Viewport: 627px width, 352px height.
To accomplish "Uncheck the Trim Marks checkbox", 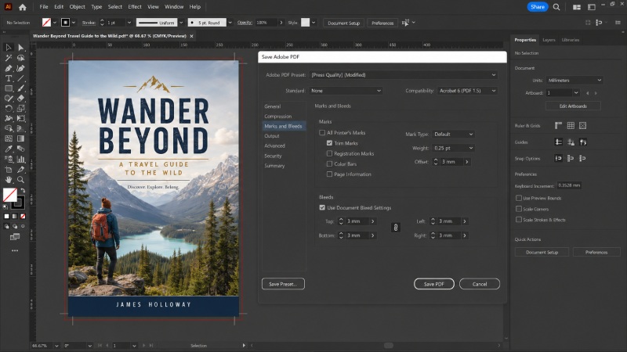I will click(x=329, y=143).
